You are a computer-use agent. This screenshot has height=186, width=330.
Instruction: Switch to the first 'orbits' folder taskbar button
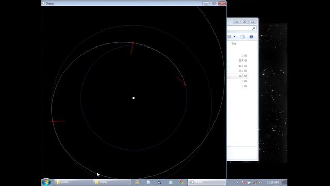[73, 182]
